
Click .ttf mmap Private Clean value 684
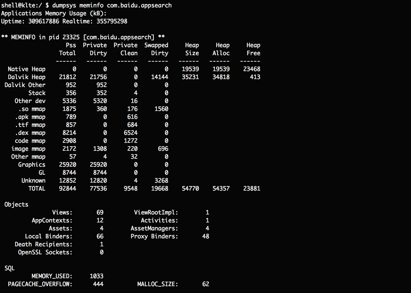132,125
